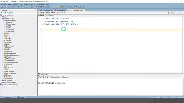Expand the DEPARTMENT table node
Image resolution: width=184 pixels, height=103 pixels.
pos(5,24)
